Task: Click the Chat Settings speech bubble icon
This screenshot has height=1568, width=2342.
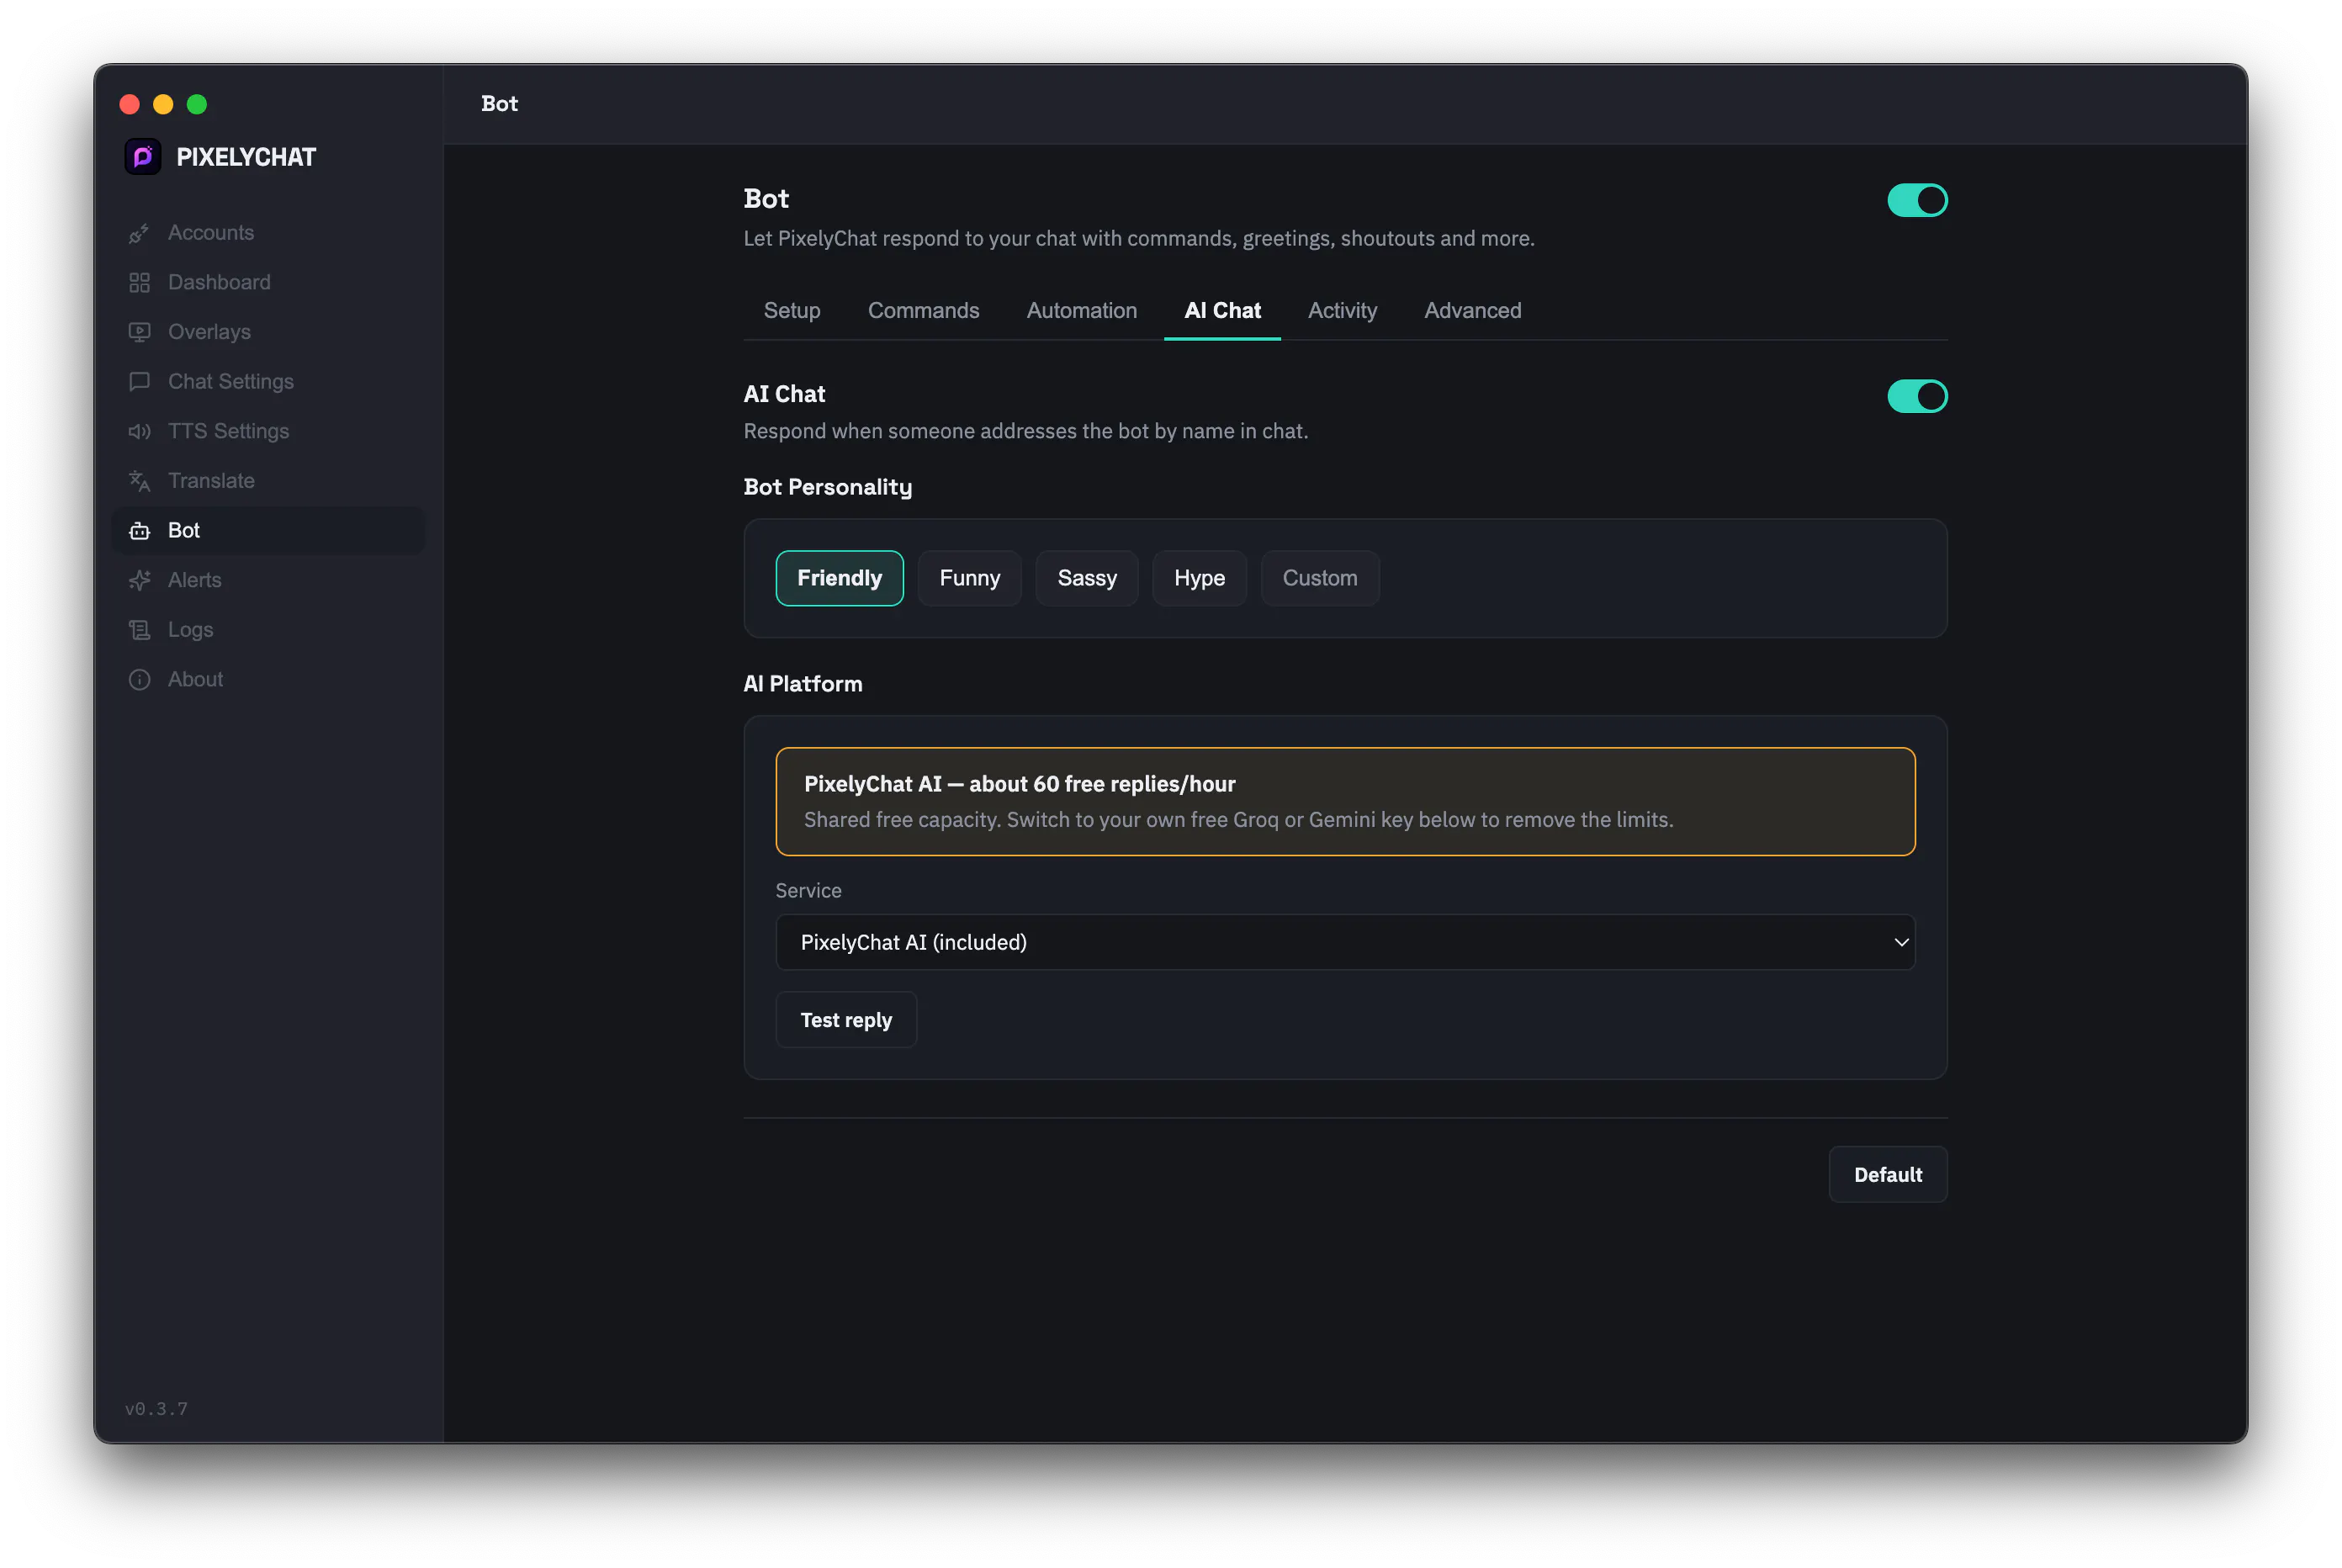Action: 139,382
